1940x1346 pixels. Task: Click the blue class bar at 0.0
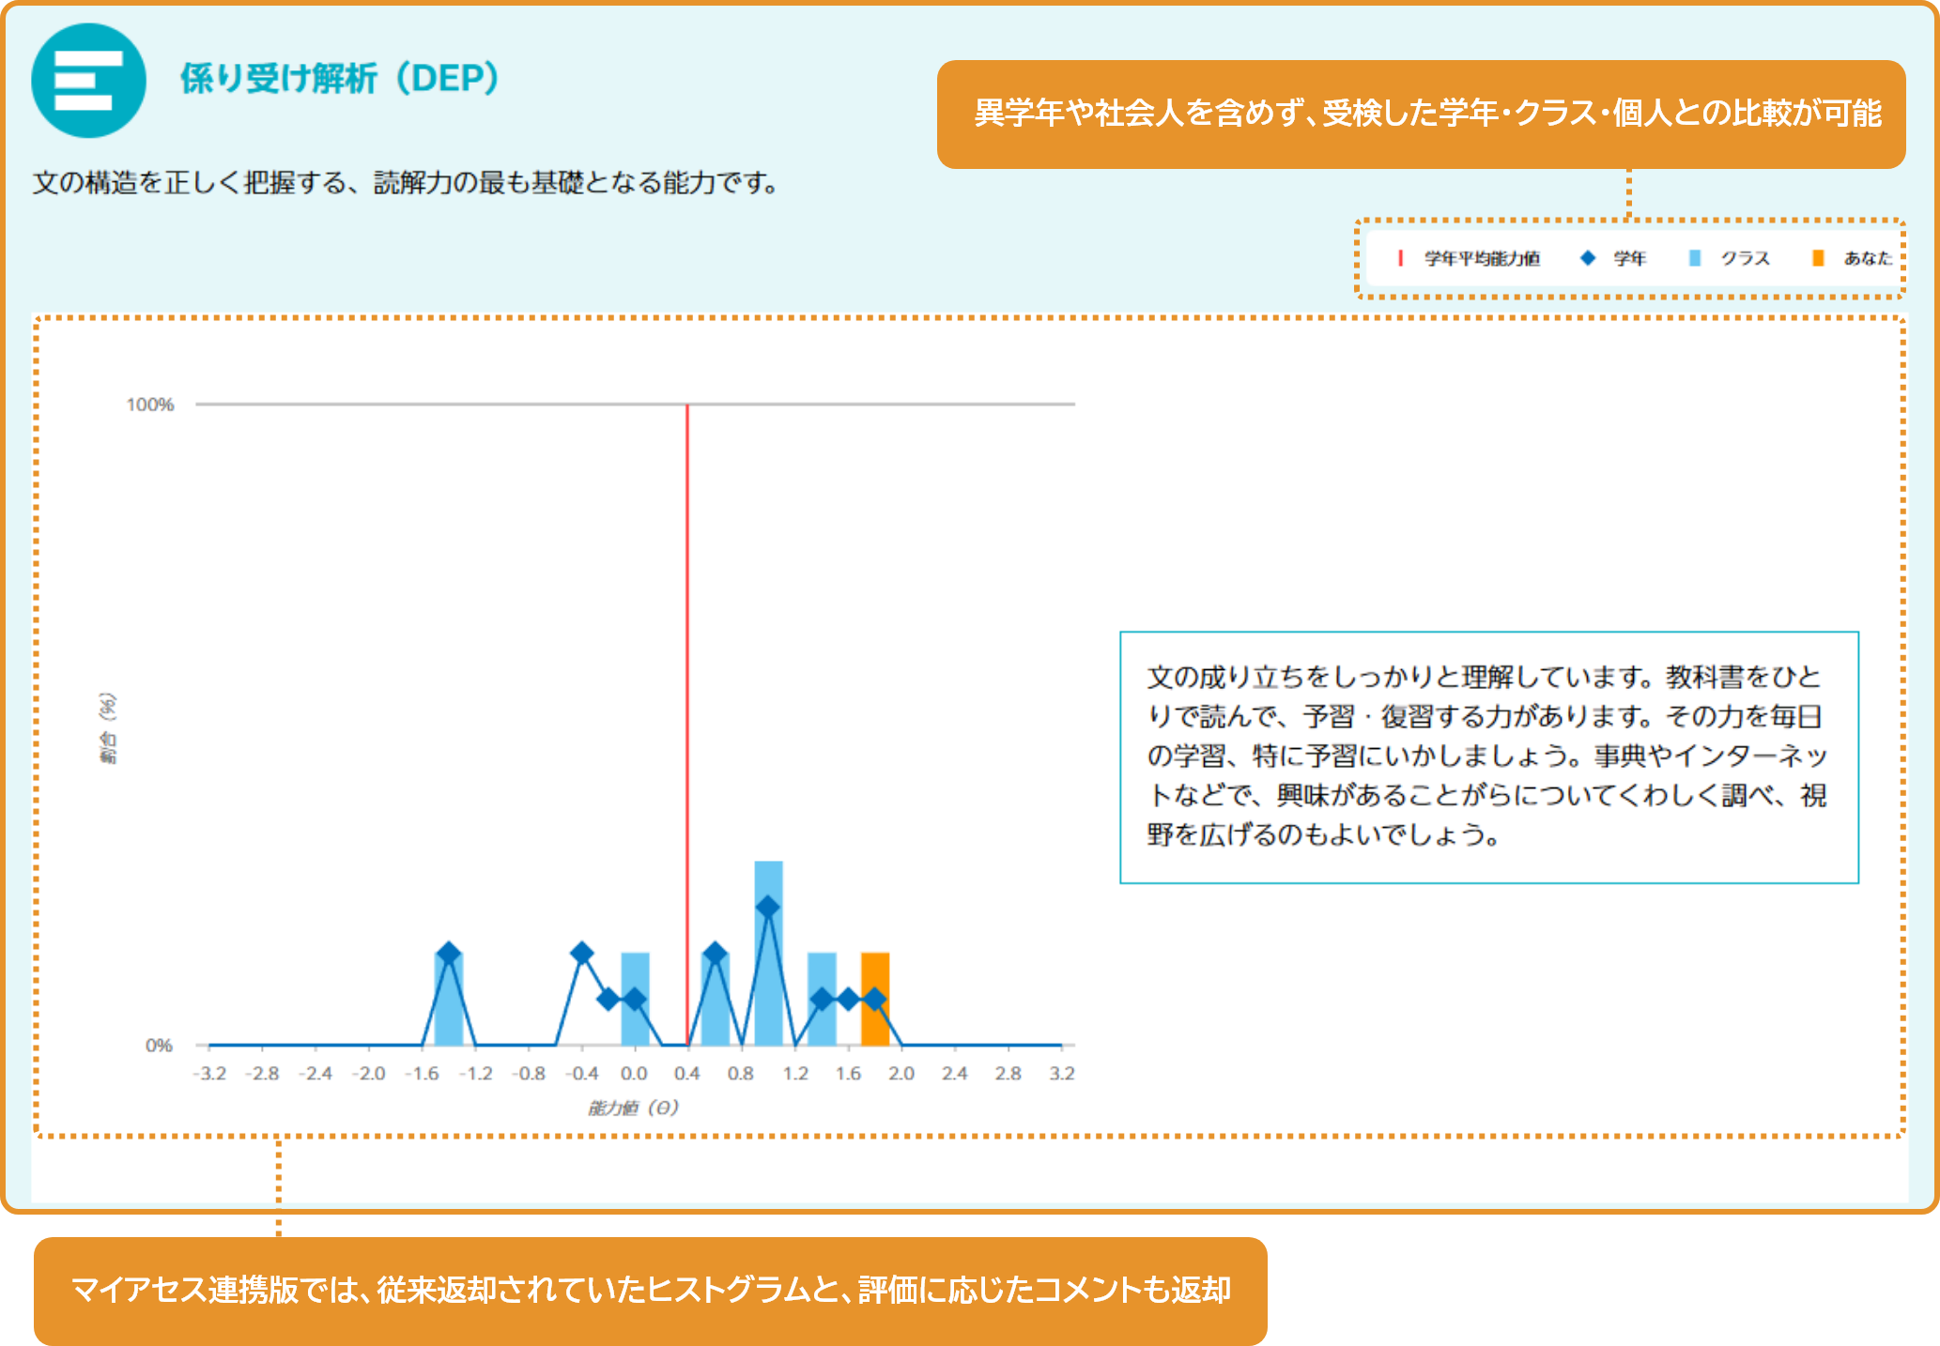pyautogui.click(x=635, y=999)
